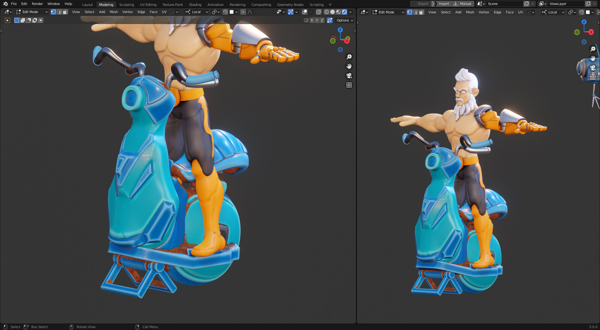
Task: Enable edge select mode in right viewport
Action: click(415, 12)
